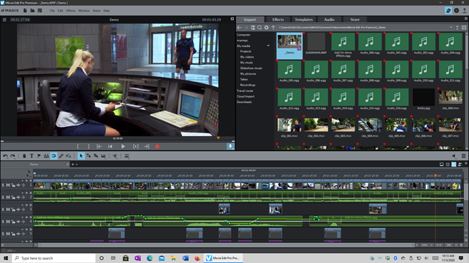Delete the selected object using the trash icon
Screen dimensions: 469x263
click(24, 156)
